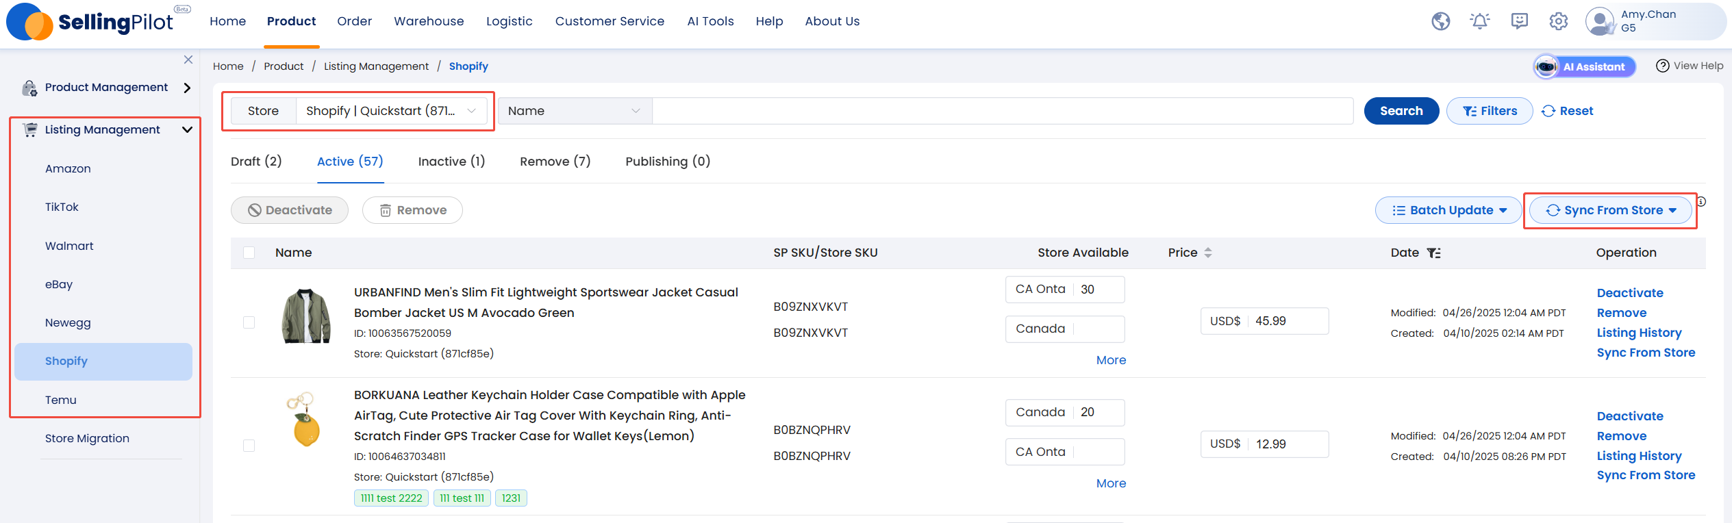Click the Deactivate batch button

pyautogui.click(x=290, y=210)
